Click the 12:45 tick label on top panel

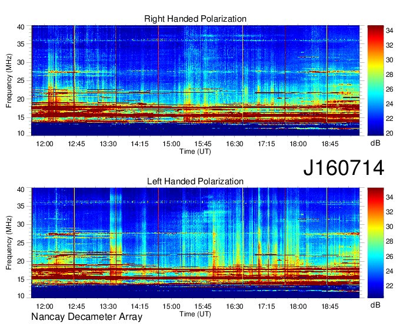coord(76,144)
